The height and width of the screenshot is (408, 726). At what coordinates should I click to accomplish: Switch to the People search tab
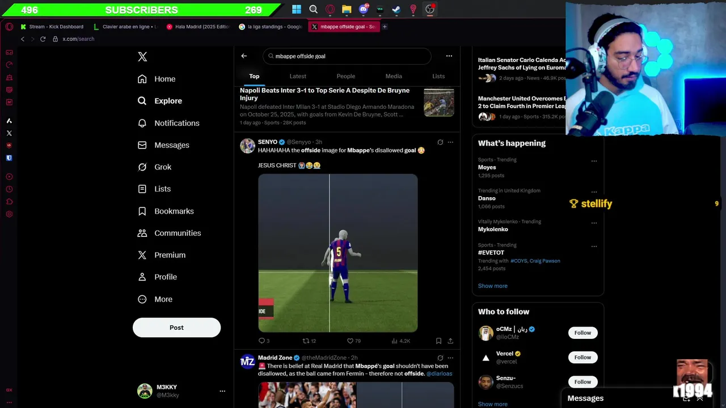click(346, 76)
